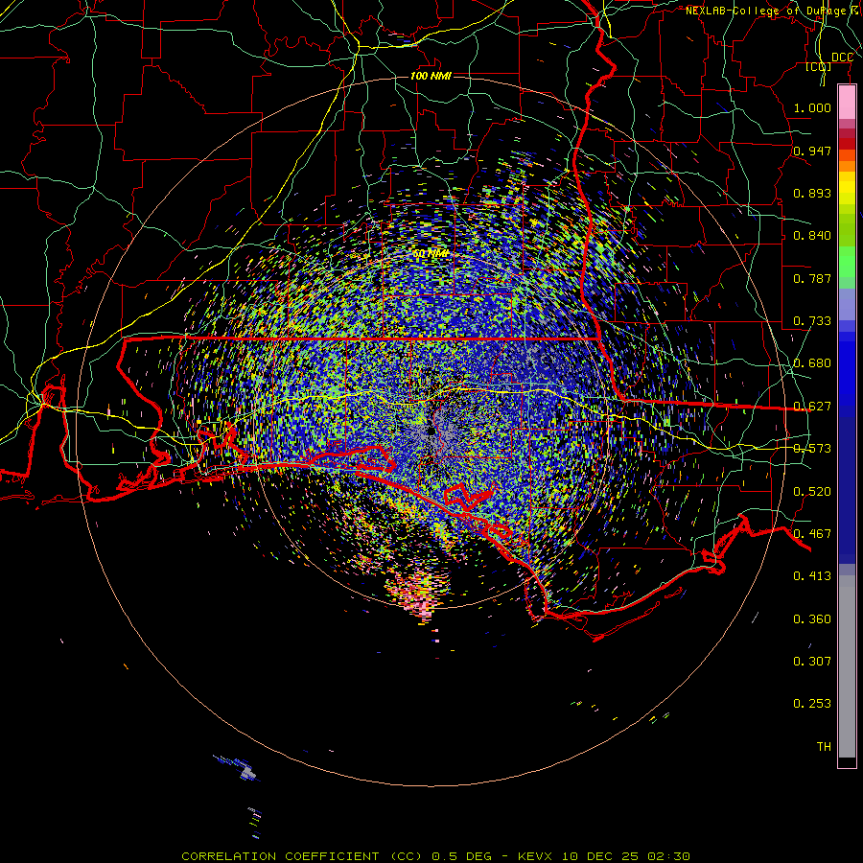The height and width of the screenshot is (863, 863).
Task: Select the 0.573 legend value
Action: click(812, 449)
